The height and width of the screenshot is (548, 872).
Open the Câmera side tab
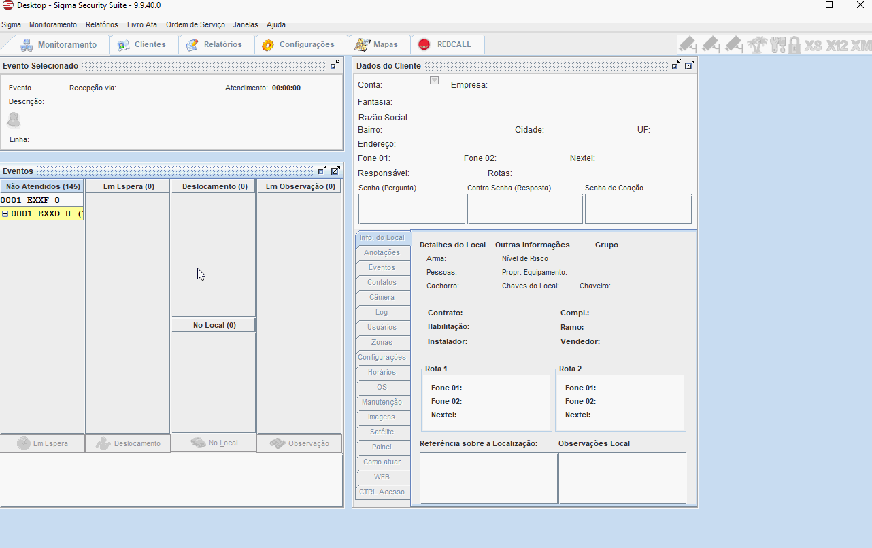click(382, 297)
